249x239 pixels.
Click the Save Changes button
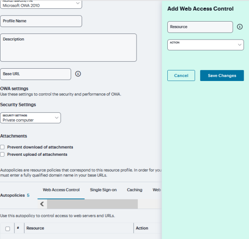(222, 75)
